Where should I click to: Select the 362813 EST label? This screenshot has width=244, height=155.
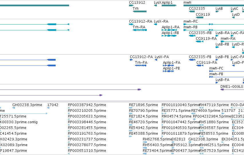pyautogui.click(x=178, y=139)
